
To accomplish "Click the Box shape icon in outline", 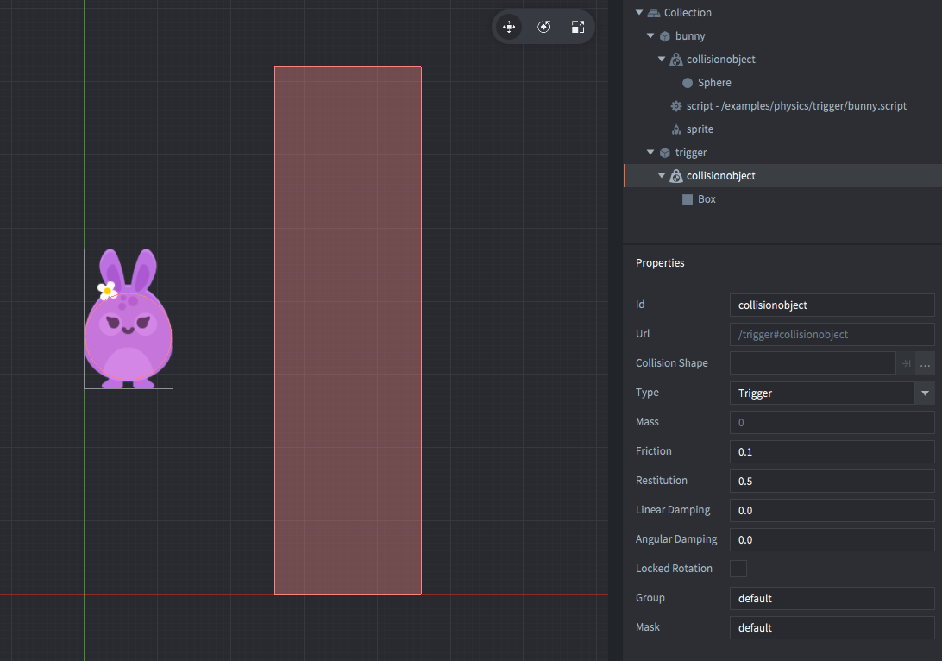I will (x=688, y=199).
